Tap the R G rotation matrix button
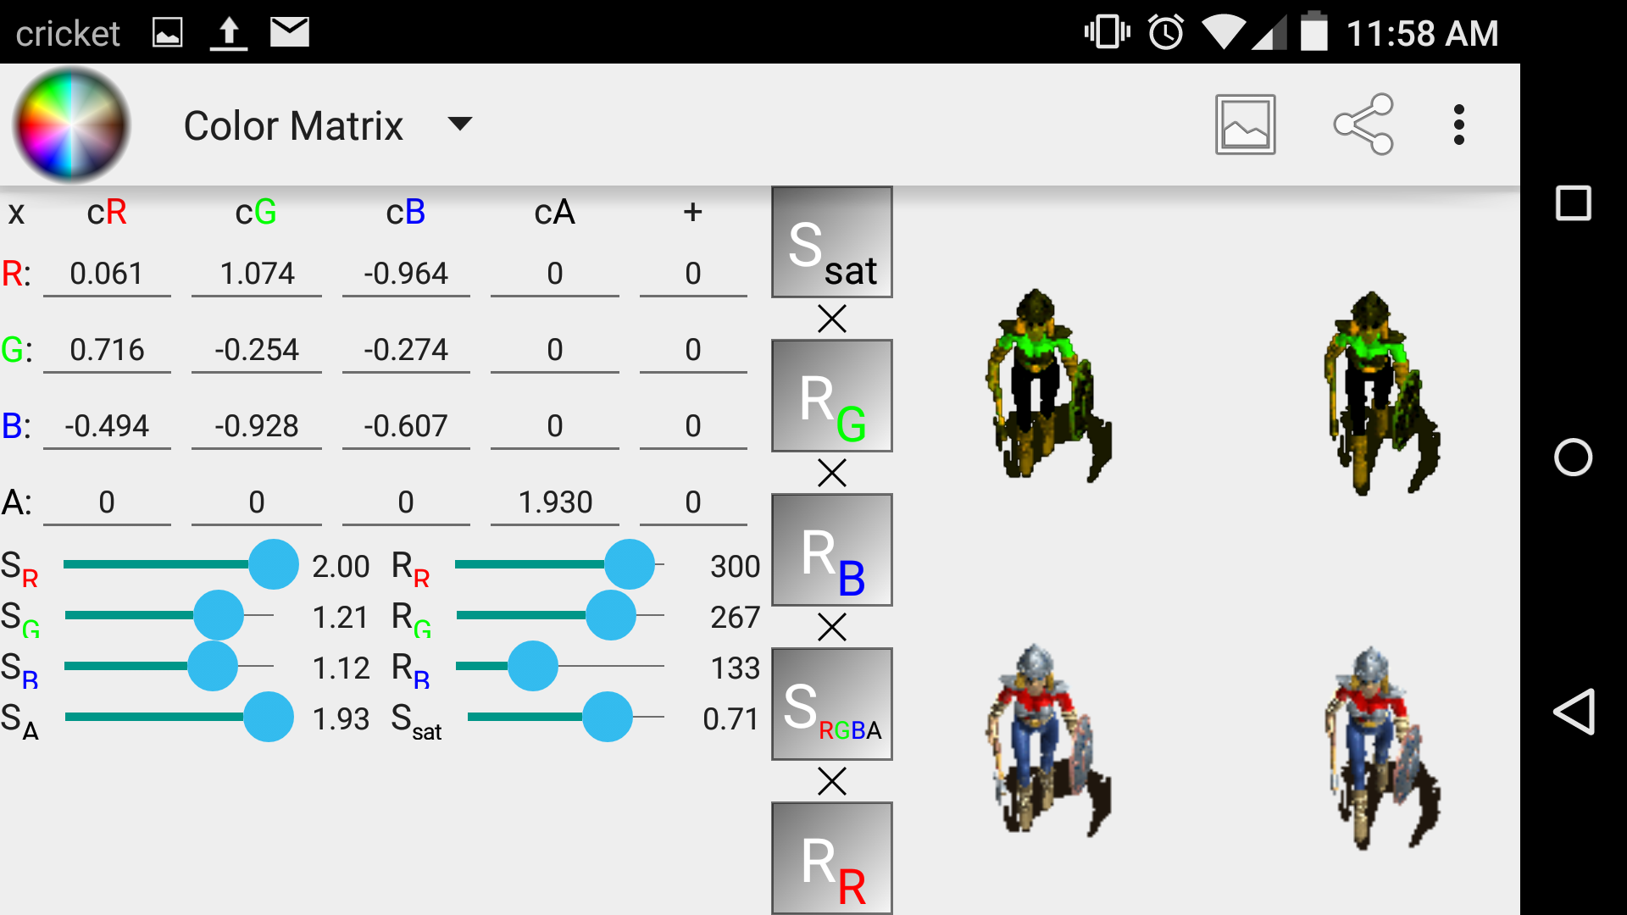1627x915 pixels. [x=831, y=396]
